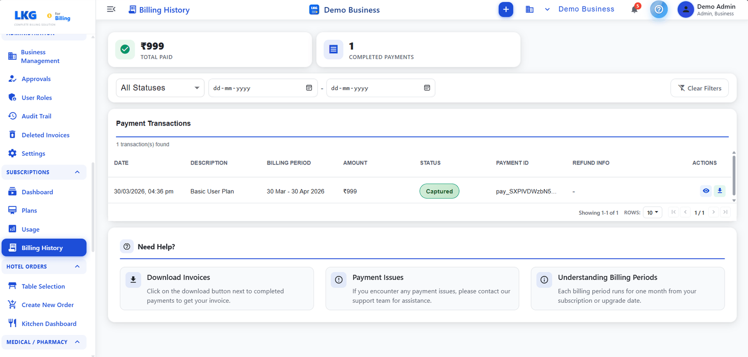Click the Billing History header receipt icon
This screenshot has width=748, height=357.
[x=132, y=9]
